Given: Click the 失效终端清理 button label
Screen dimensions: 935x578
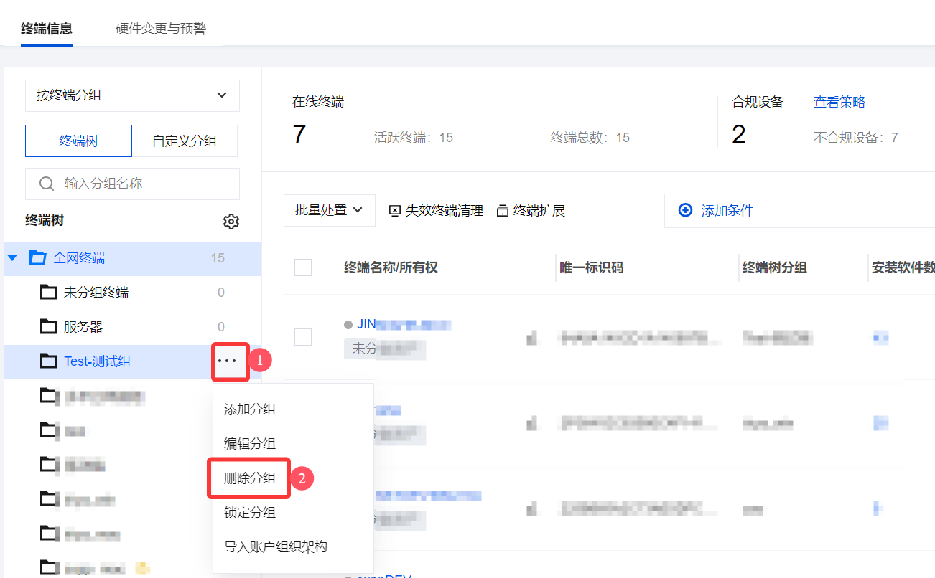Looking at the screenshot, I should coord(445,211).
